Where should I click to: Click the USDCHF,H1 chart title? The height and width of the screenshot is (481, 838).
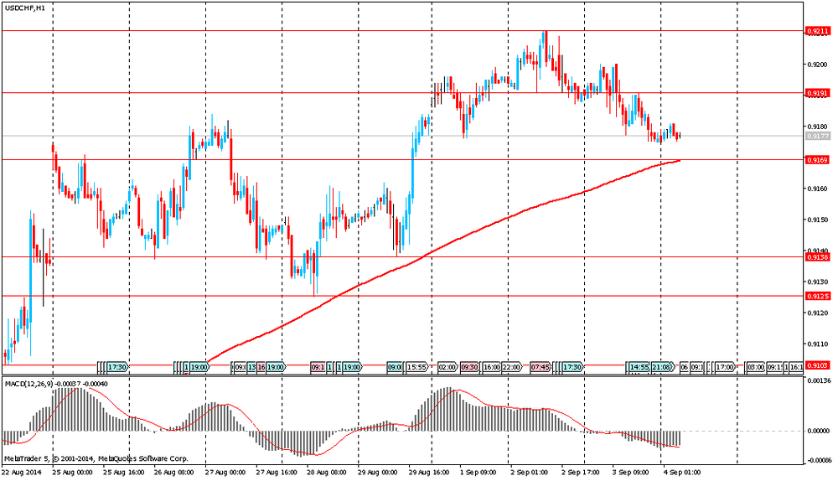coord(25,8)
